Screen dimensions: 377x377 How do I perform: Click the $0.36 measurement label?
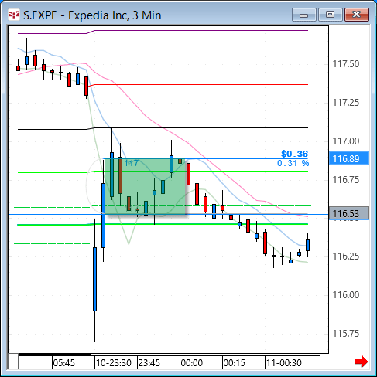pos(294,154)
